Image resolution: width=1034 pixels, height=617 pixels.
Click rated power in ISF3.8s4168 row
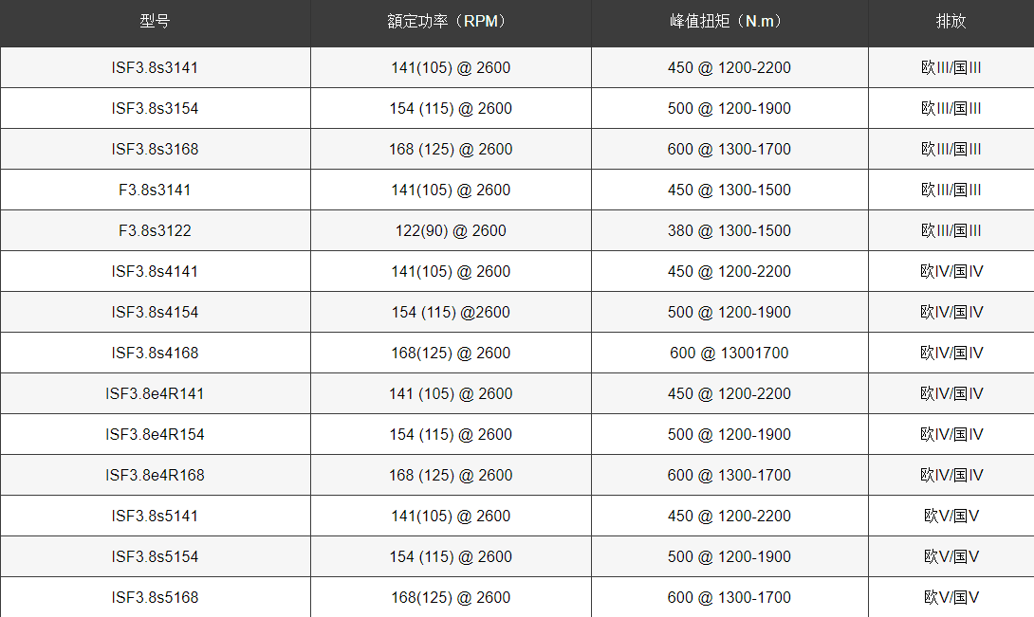pos(451,354)
